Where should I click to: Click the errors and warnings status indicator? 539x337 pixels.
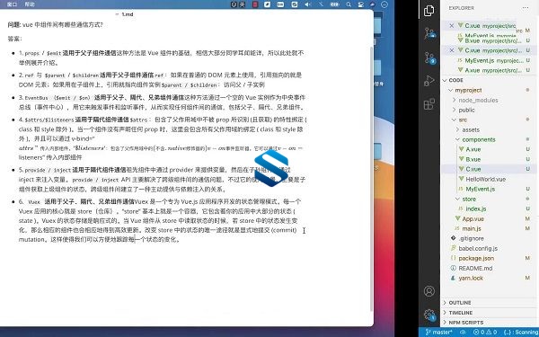(485, 333)
